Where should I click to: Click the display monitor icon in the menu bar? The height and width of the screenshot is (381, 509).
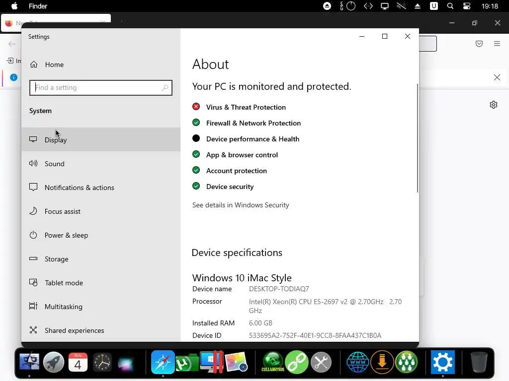(385, 6)
